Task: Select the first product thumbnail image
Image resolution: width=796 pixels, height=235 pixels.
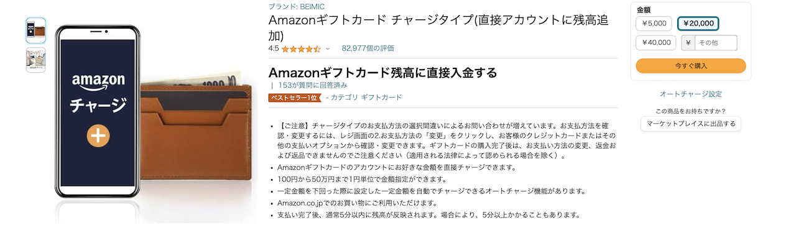Action: click(35, 30)
